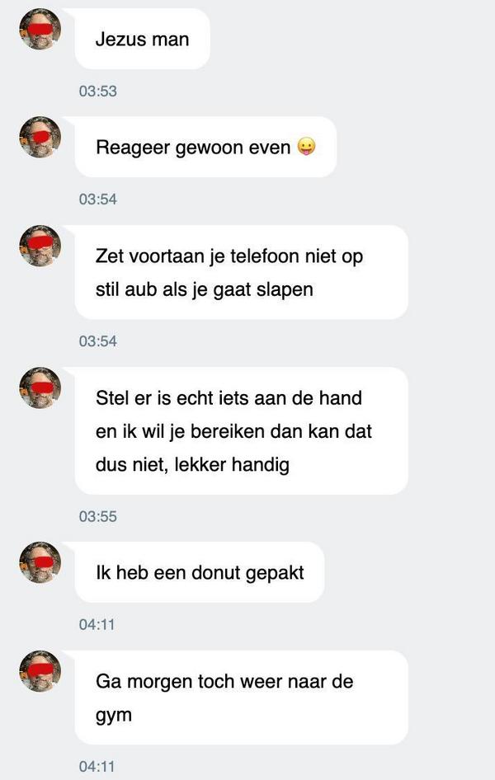Click the 04:11 timestamp below the gym message
The width and height of the screenshot is (495, 780).
tap(97, 767)
